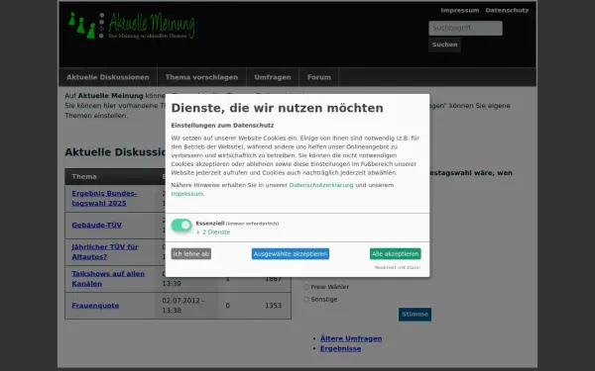Image resolution: width=595 pixels, height=371 pixels.
Task: Expand the 2 Dienste list
Action: (213, 232)
